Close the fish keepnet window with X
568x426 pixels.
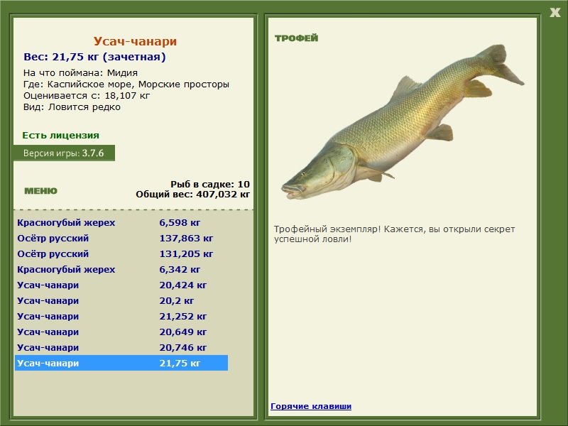coord(555,11)
